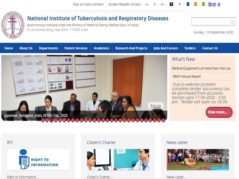239x179 pixels.
Task: Pause the image slideshow
Action: [x=156, y=106]
